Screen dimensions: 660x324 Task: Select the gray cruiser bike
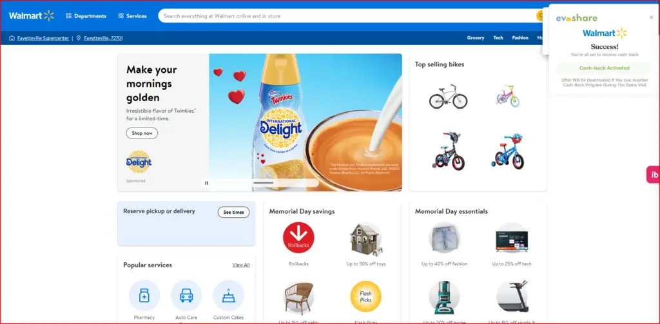449,97
